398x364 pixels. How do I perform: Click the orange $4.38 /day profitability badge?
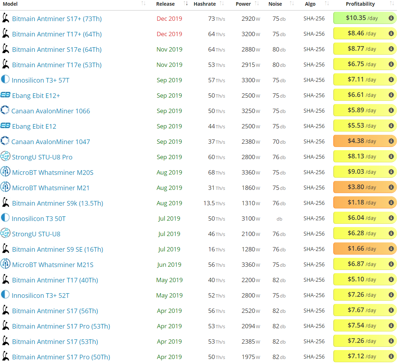pos(365,141)
